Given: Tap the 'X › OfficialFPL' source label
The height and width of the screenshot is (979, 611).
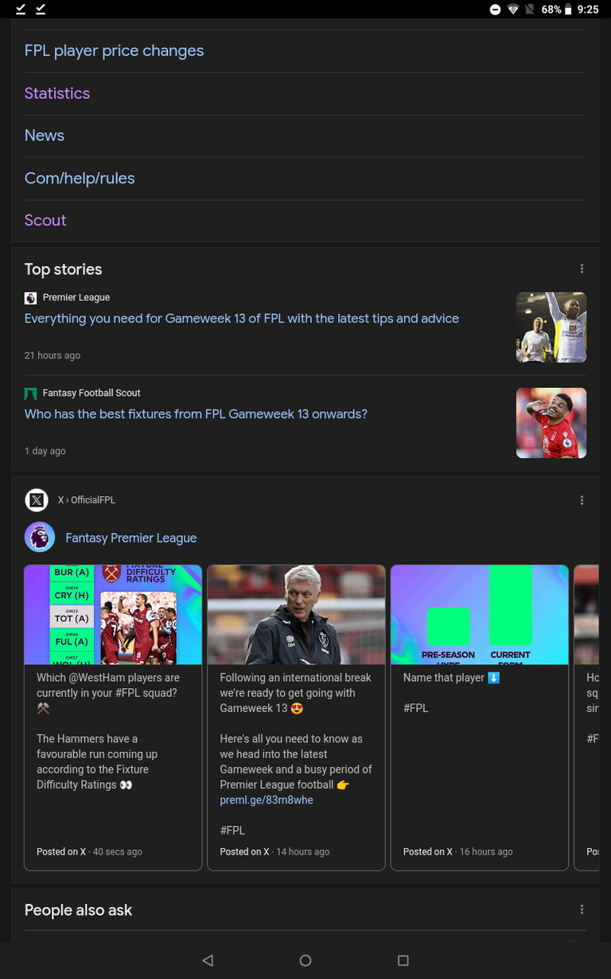Looking at the screenshot, I should pyautogui.click(x=87, y=500).
